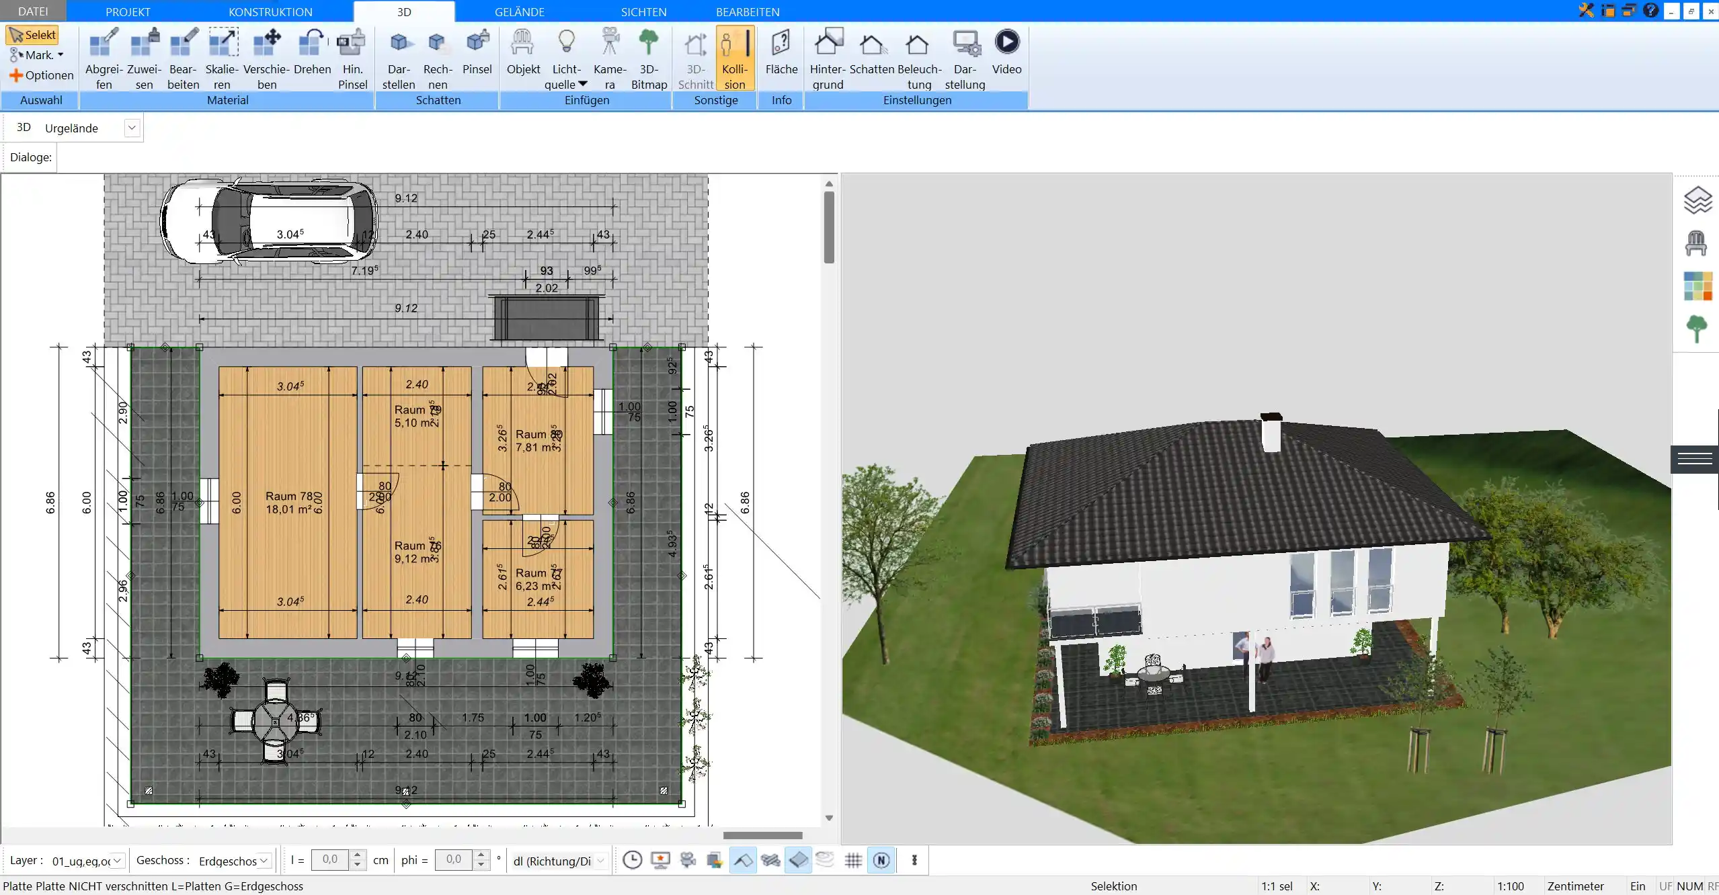Toggle the slab visibility button

[798, 860]
